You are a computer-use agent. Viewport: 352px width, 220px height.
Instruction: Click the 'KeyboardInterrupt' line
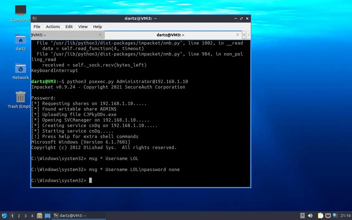pyautogui.click(x=55, y=70)
